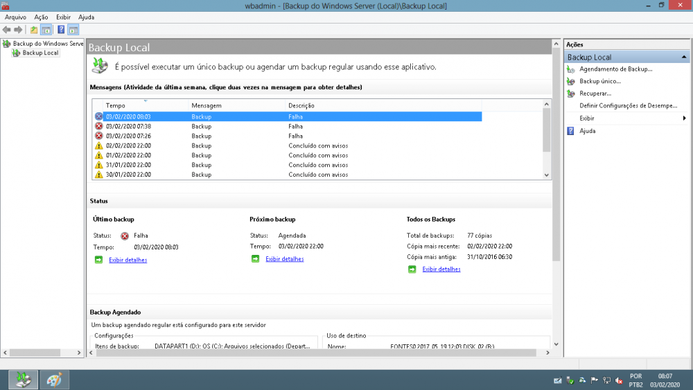Click green arrow icon under Último backup
The width and height of the screenshot is (693, 390).
point(98,260)
